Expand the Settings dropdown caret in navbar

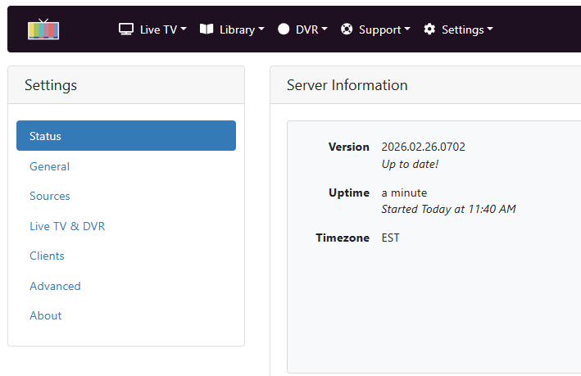tap(490, 29)
